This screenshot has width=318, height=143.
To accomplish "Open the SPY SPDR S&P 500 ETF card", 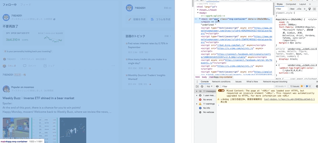I will 34,38.
